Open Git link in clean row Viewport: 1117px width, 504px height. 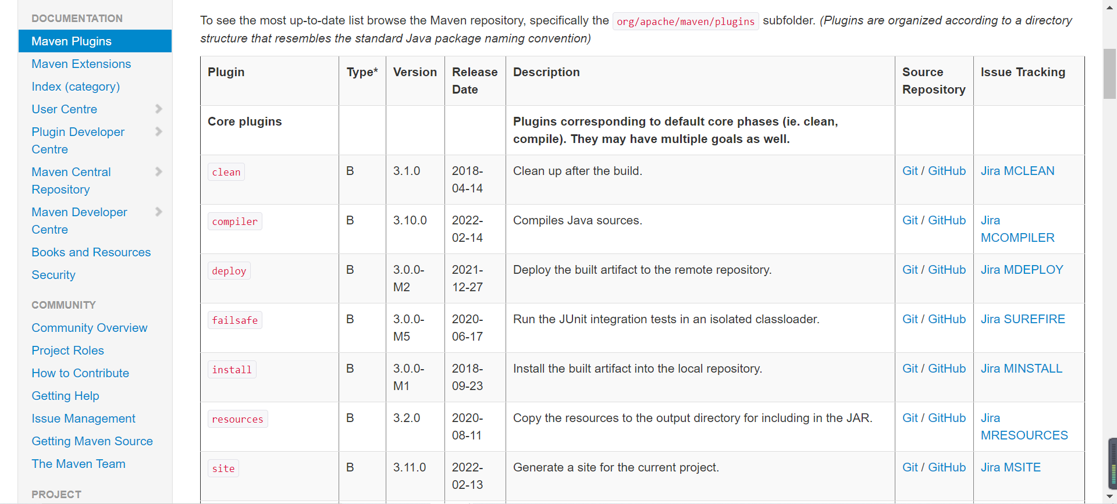[910, 171]
